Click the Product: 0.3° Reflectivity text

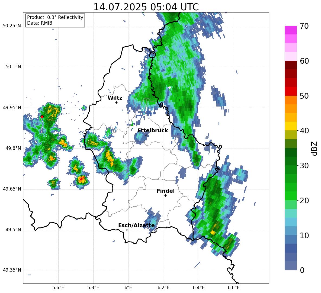[x=55, y=17]
